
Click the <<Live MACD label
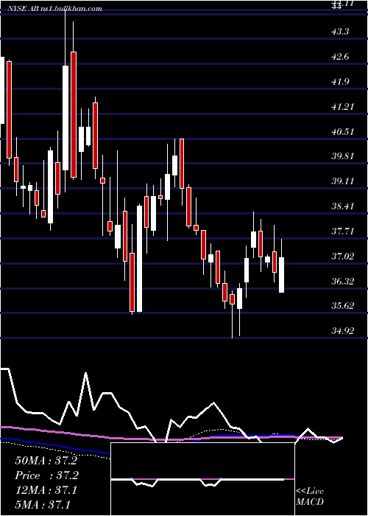[310, 497]
